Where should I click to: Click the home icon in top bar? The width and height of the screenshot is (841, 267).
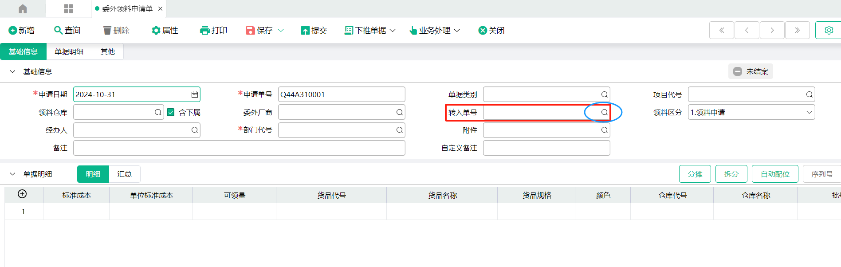[x=23, y=9]
